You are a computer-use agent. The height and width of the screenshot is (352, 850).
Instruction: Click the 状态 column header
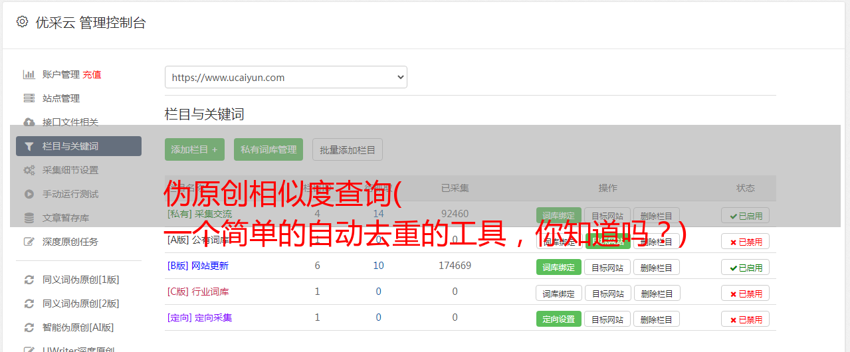(x=746, y=188)
